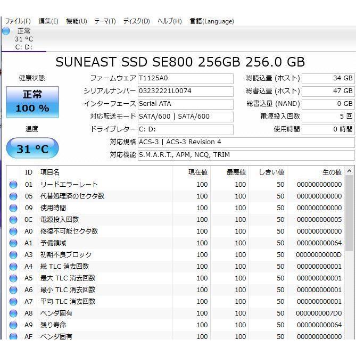This screenshot has height=356, width=356.
Task: Click status icon for A3 初期不良ブロック
Action: [13, 255]
